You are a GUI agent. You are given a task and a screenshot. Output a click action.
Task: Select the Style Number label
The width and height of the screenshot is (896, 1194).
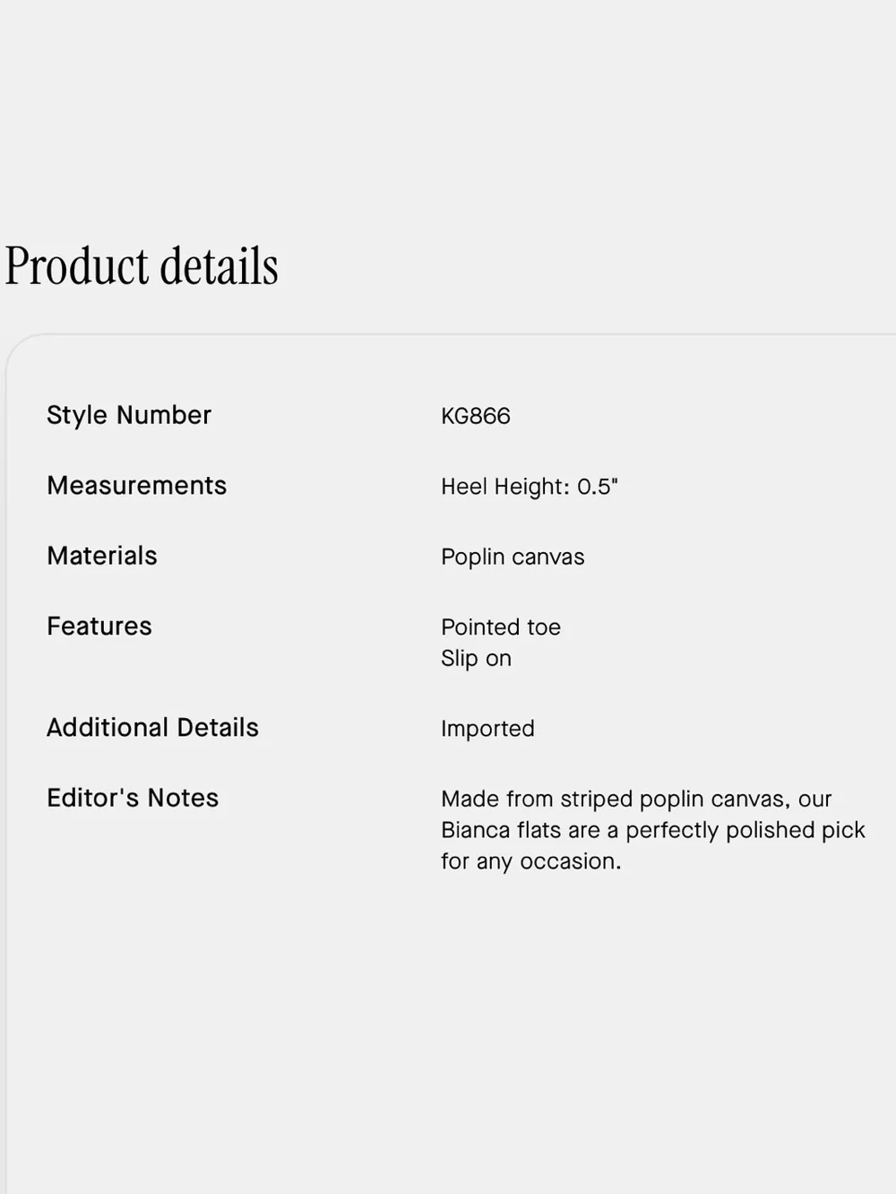click(x=129, y=415)
